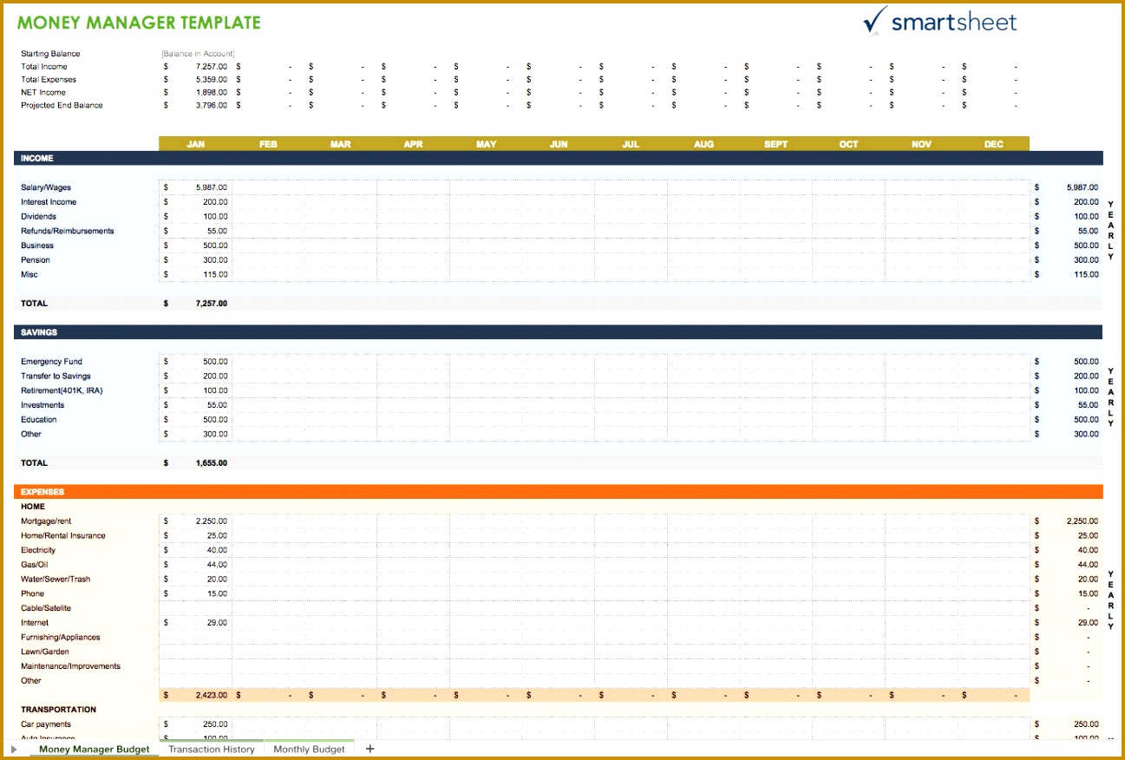The height and width of the screenshot is (760, 1125).
Task: Select the Interest Income row label
Action: [x=49, y=202]
